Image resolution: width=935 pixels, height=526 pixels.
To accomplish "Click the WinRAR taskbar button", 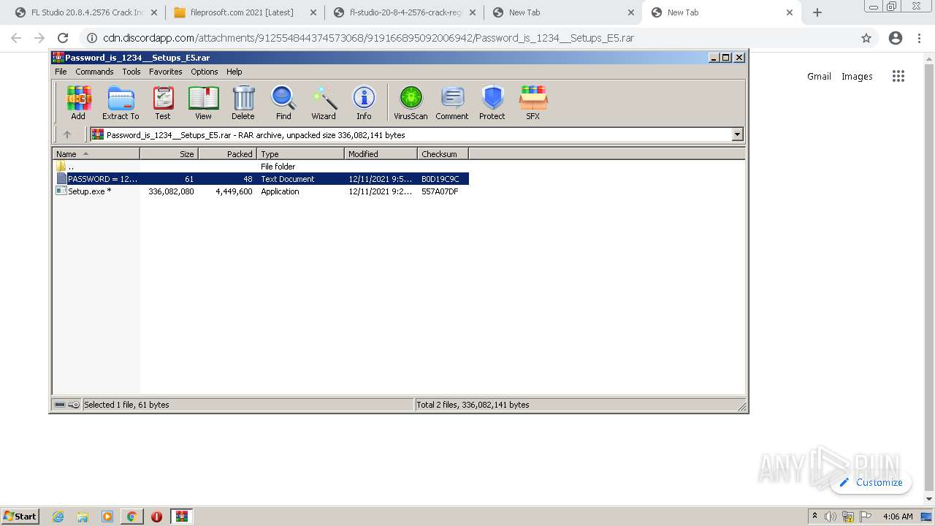I will [x=182, y=517].
